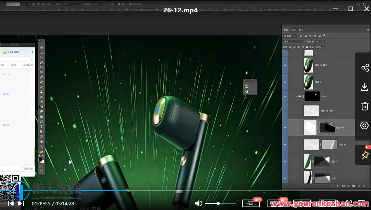This screenshot has width=371, height=210.
Task: Play the next video
Action: tap(21, 203)
